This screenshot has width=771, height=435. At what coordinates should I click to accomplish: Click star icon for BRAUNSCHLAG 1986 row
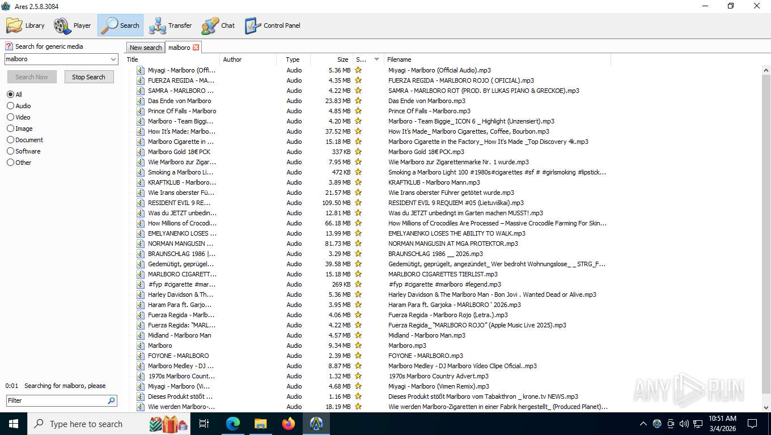point(358,254)
